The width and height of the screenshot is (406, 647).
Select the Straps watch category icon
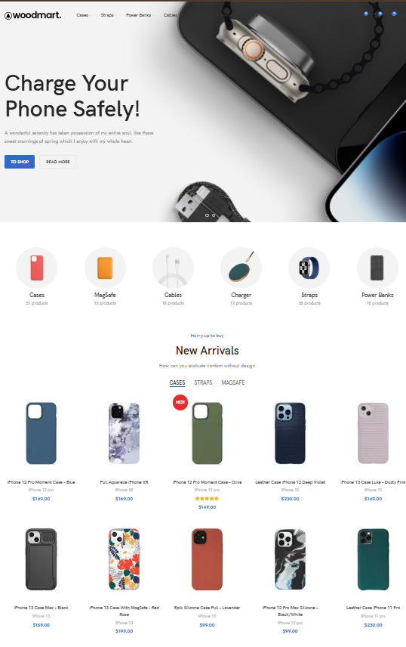pos(309,268)
